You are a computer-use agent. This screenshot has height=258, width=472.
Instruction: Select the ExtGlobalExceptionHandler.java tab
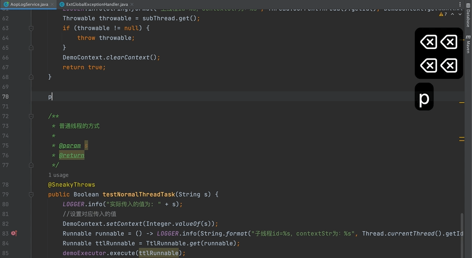coord(96,4)
